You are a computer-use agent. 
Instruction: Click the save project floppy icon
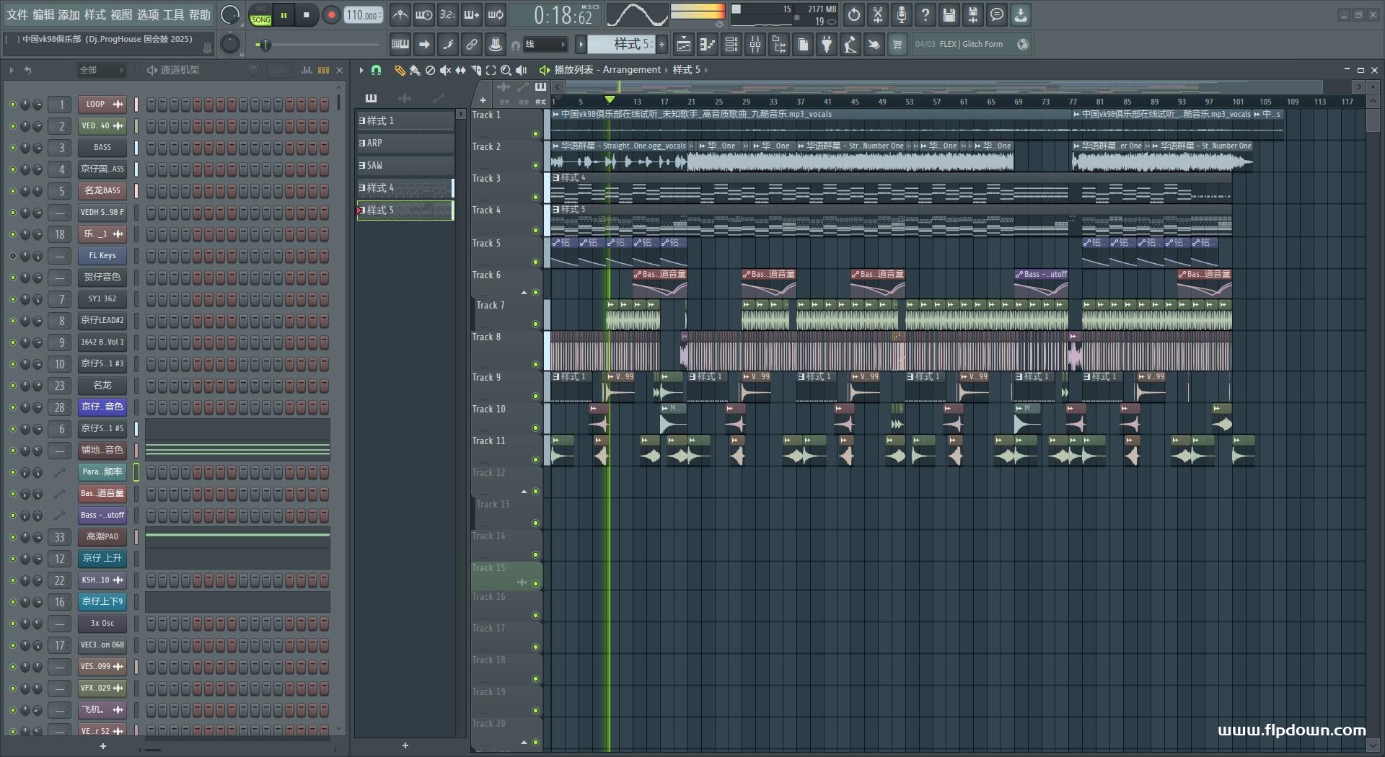[x=949, y=14]
